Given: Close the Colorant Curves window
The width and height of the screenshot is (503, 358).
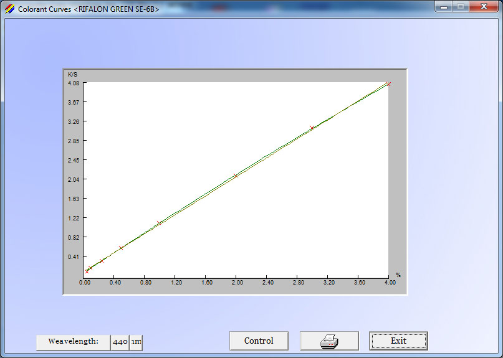Looking at the screenshot, I should point(484,6).
